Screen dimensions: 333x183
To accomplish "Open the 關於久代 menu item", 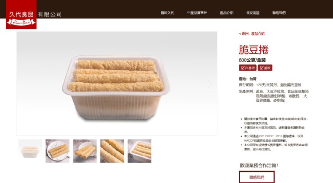I will [167, 13].
